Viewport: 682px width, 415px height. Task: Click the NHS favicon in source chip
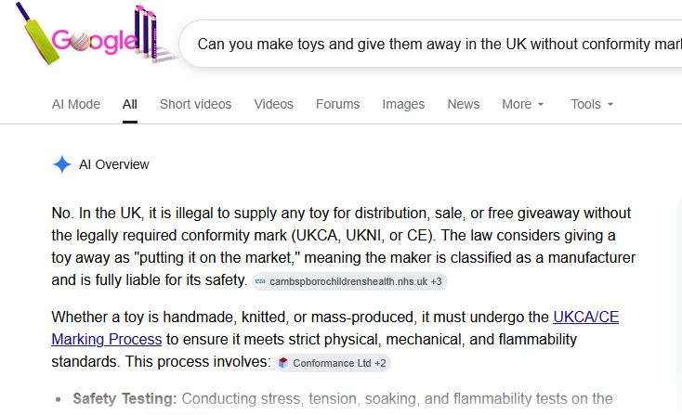point(260,281)
